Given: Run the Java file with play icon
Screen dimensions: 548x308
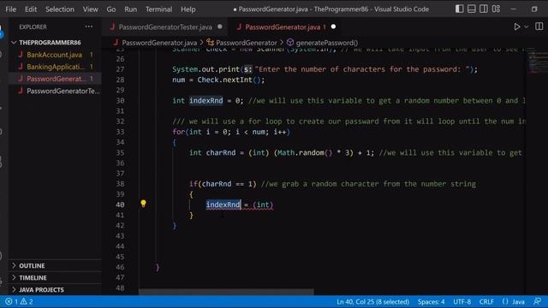Looking at the screenshot, I should (x=517, y=27).
